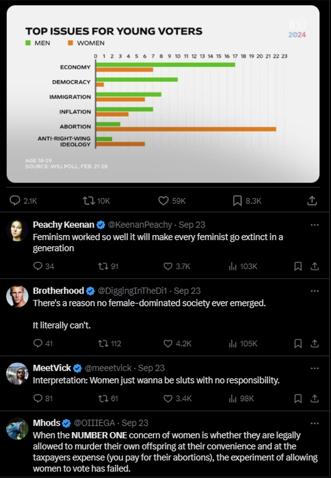This screenshot has height=478, width=331.
Task: Open more options on Brotherhood's reply
Action: (315, 290)
